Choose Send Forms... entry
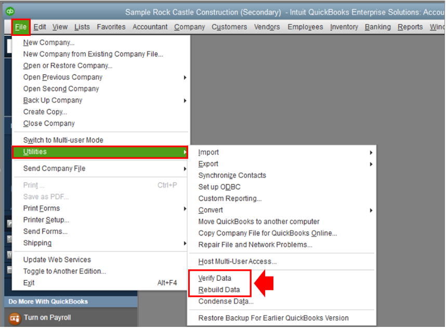The width and height of the screenshot is (446, 329). pyautogui.click(x=101, y=231)
